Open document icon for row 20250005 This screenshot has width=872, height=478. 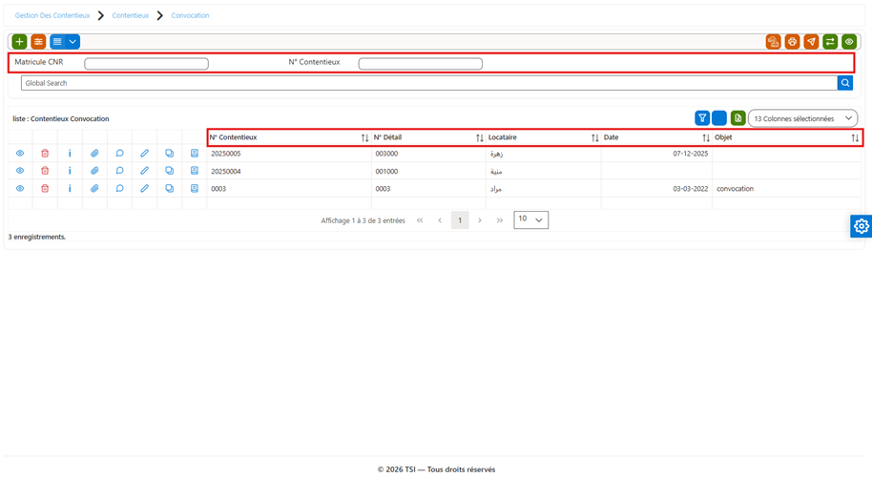(194, 154)
